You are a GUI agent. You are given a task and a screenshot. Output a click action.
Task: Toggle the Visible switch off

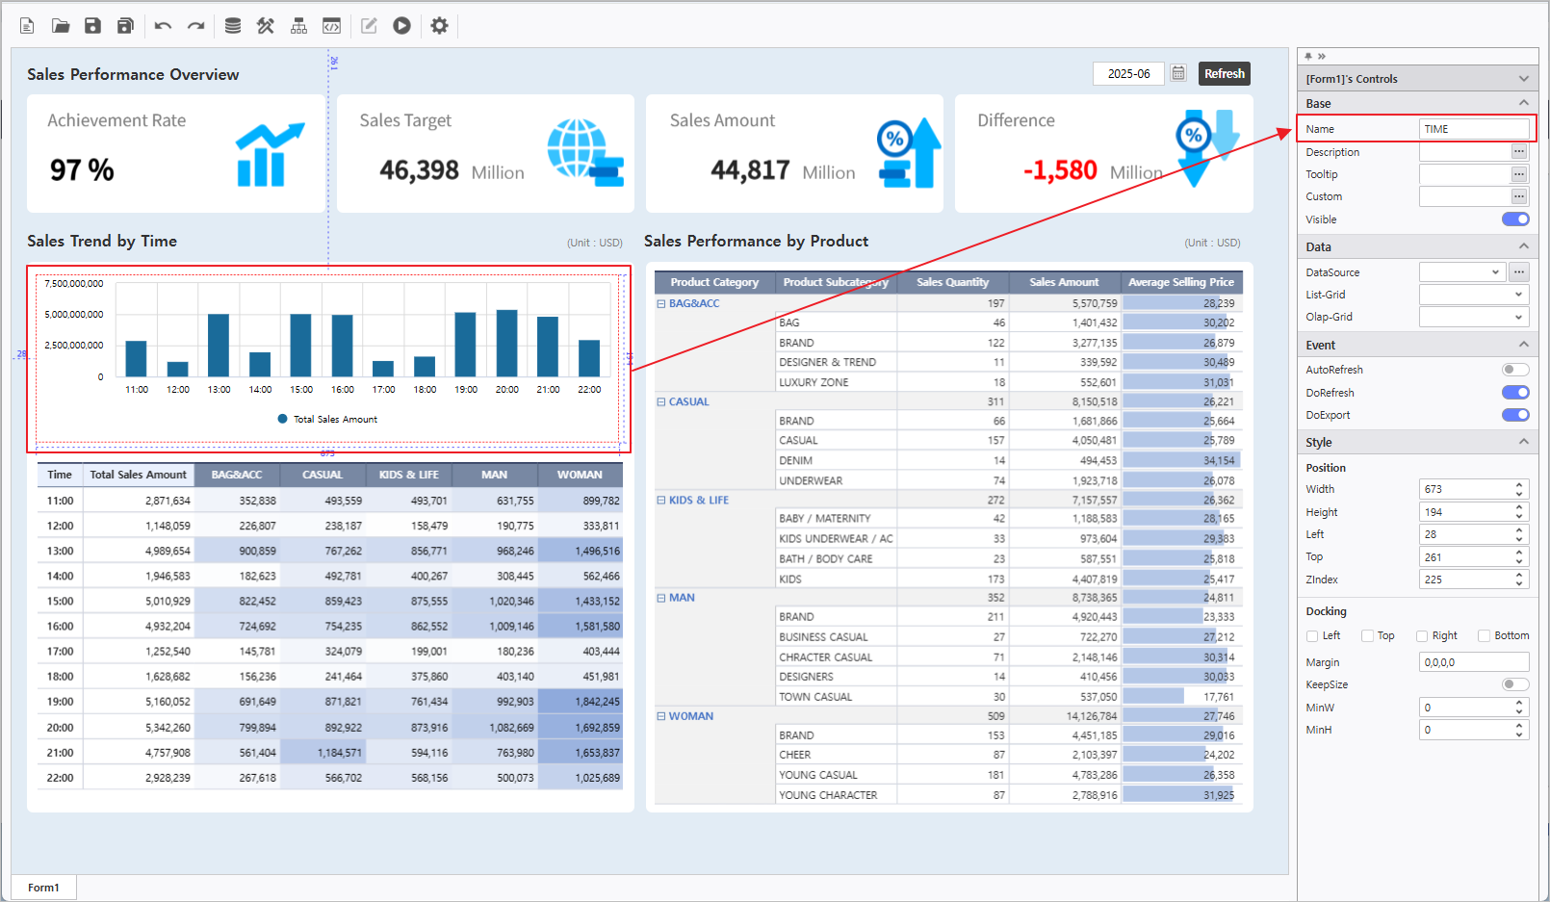[1515, 219]
